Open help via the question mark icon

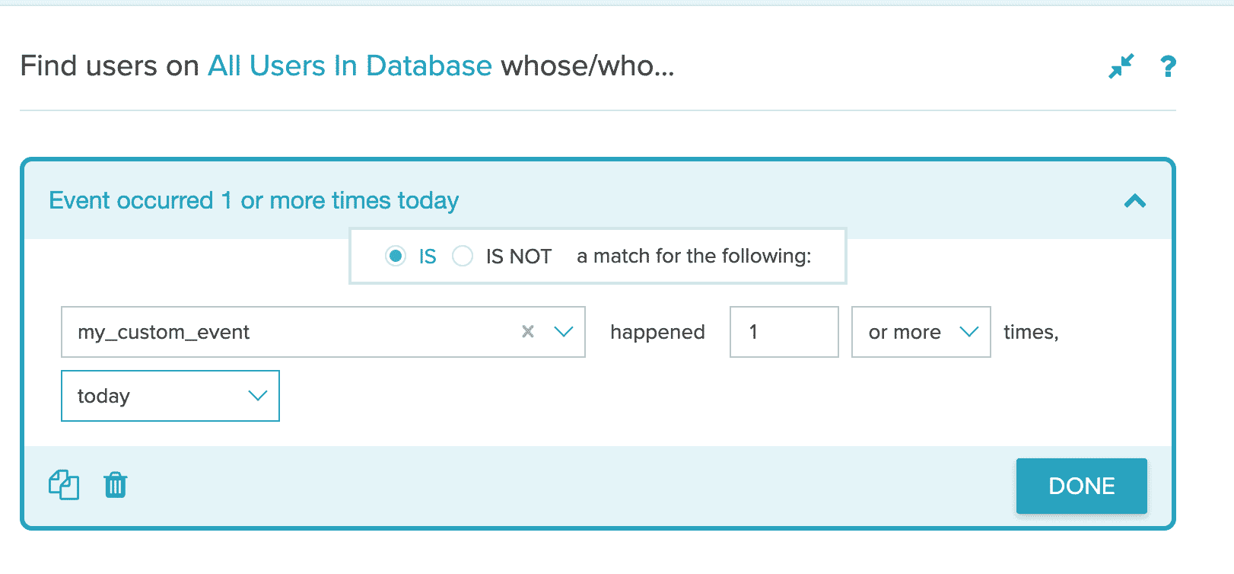tap(1168, 67)
